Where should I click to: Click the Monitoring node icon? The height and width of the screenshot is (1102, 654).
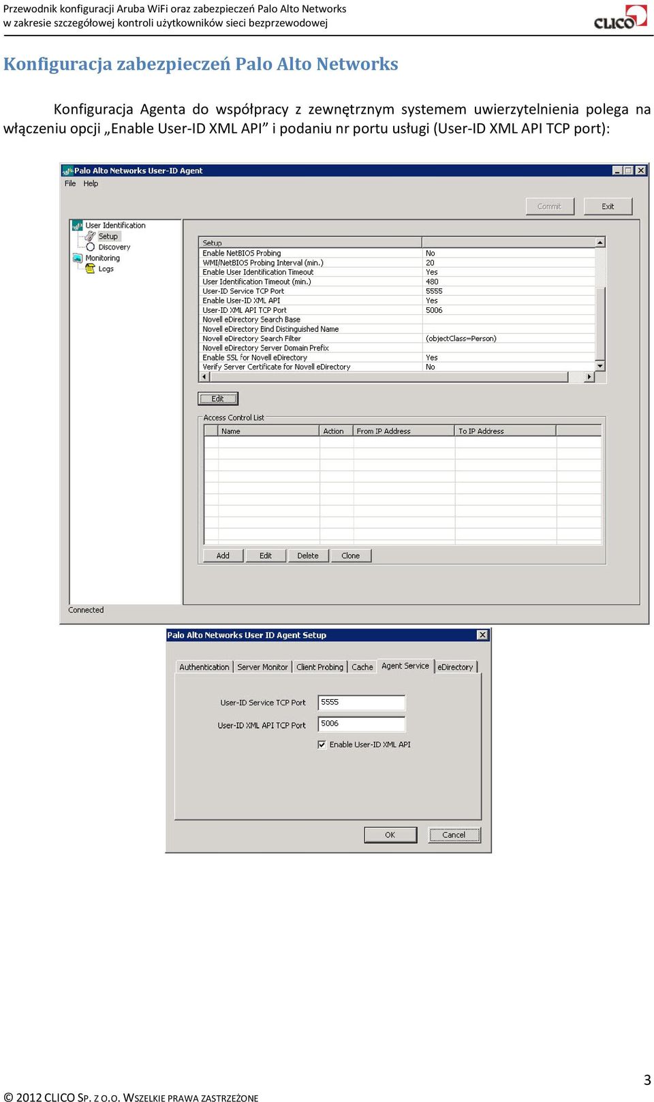pos(78,258)
